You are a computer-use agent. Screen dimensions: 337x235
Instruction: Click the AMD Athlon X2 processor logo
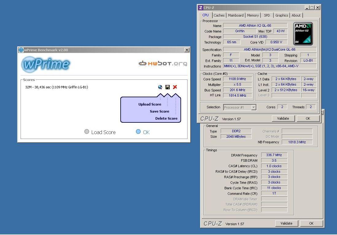pyautogui.click(x=303, y=34)
